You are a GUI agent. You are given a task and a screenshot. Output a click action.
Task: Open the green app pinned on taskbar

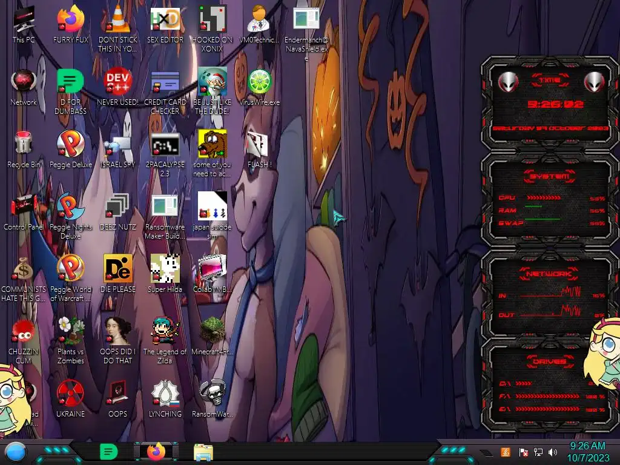coord(109,452)
